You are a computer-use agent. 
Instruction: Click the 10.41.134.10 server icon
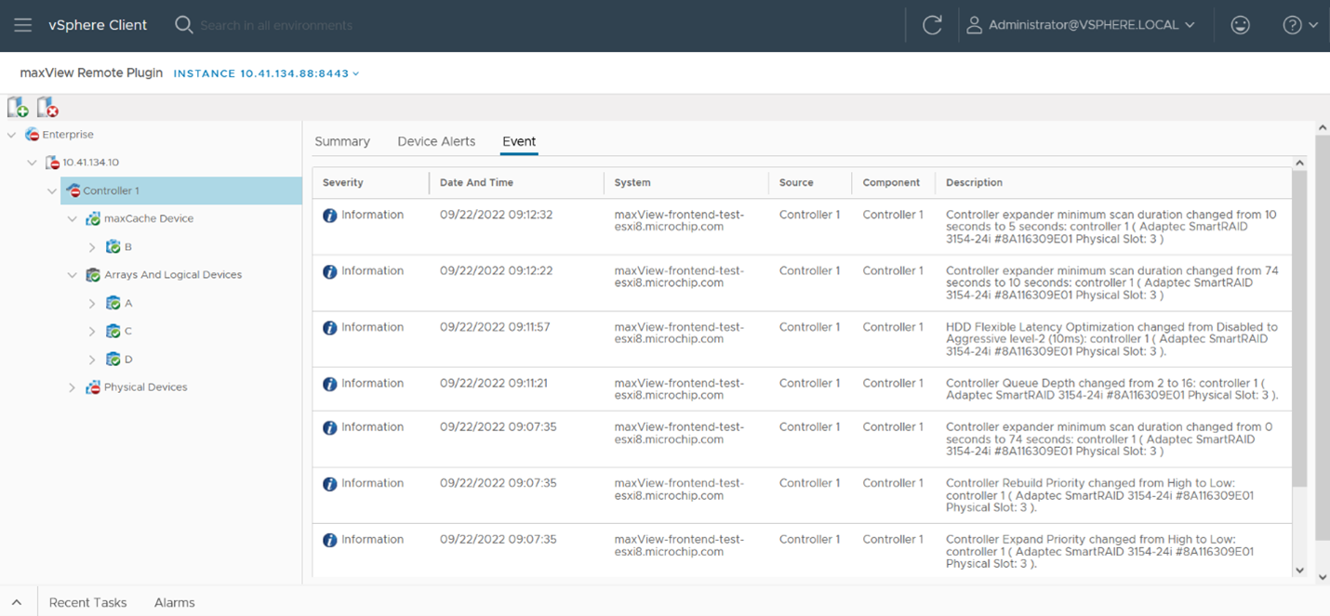click(53, 163)
